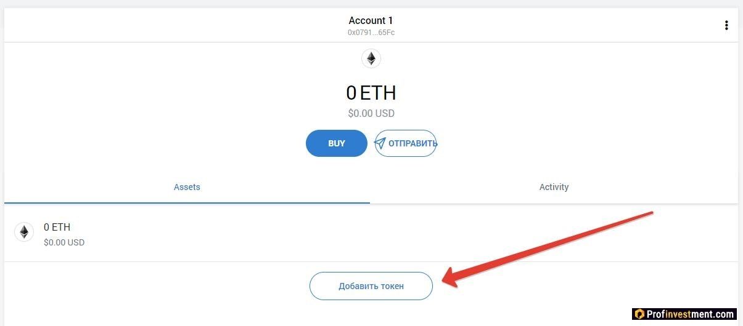Click the $0.00 USD under main balance

pos(371,113)
